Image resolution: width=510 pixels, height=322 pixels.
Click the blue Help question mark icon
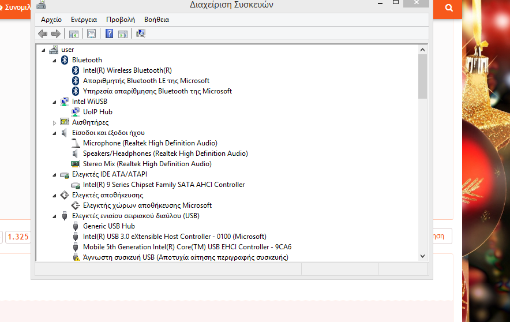(109, 33)
